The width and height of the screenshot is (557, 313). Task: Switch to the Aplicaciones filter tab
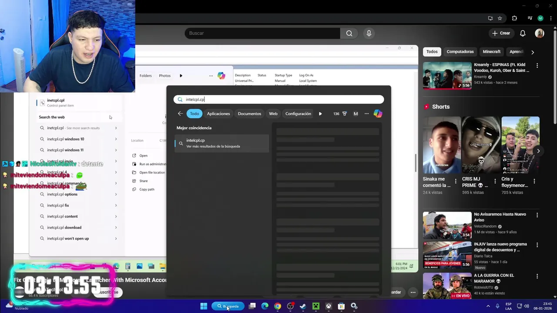(218, 113)
